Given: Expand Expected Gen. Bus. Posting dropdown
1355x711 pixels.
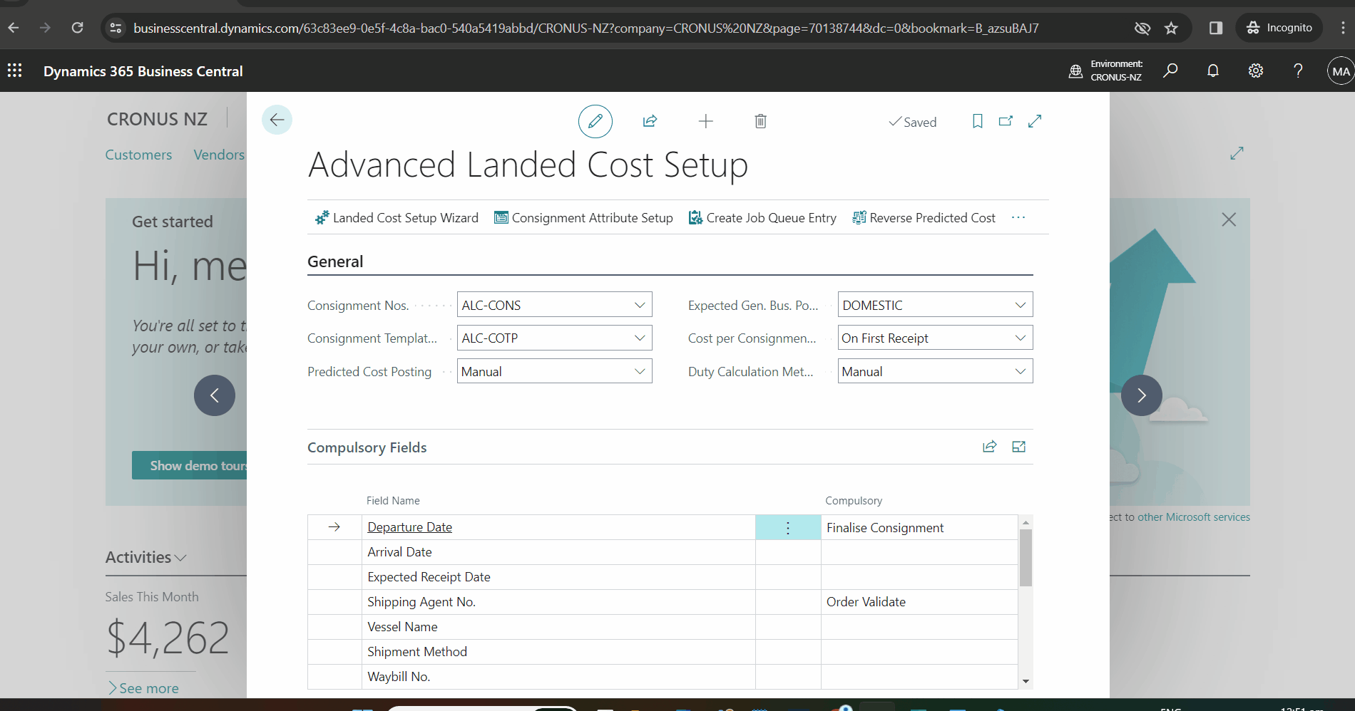Looking at the screenshot, I should [x=1021, y=305].
